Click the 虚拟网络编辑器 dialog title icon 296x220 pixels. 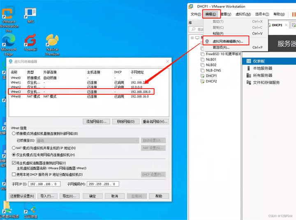click(11, 61)
